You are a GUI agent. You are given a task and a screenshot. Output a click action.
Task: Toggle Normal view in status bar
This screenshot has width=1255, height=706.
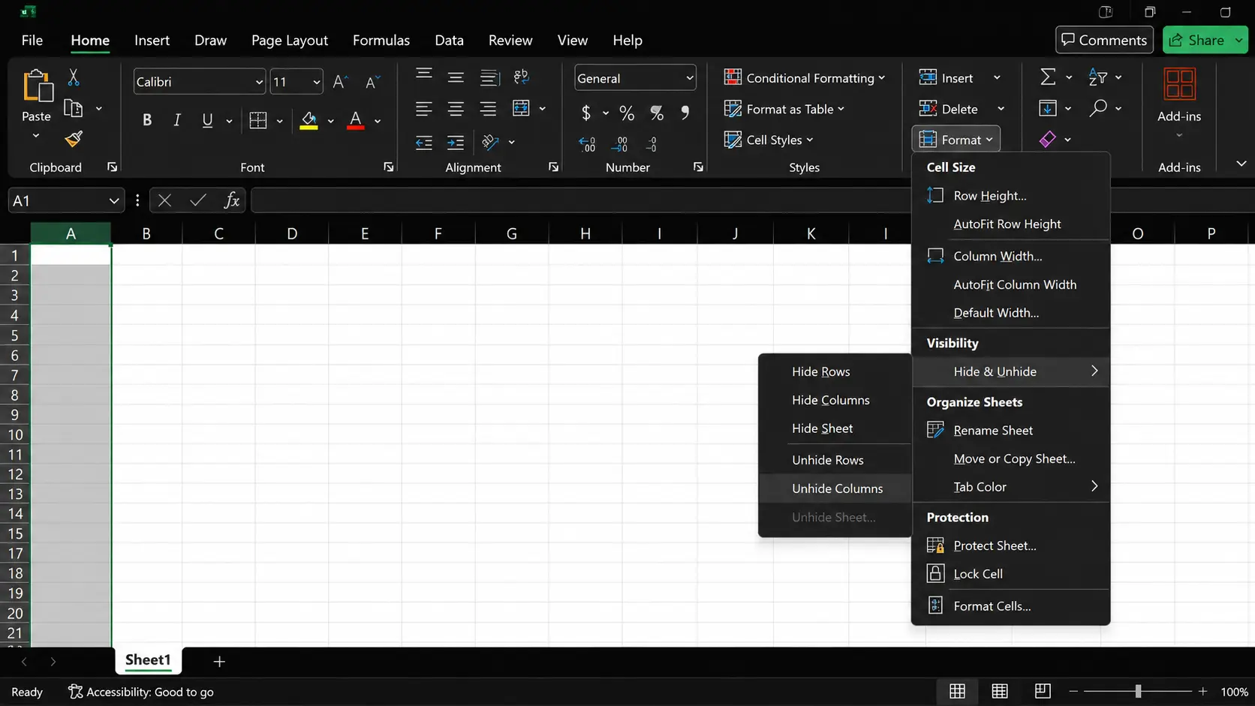(957, 691)
